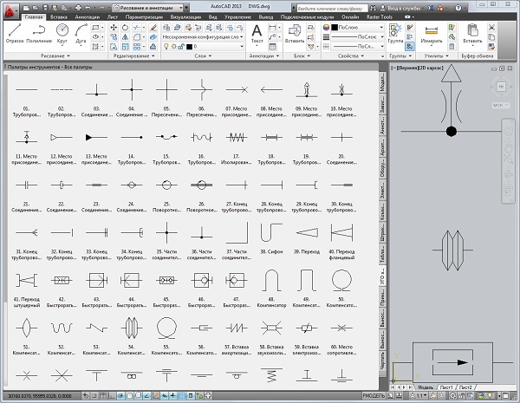Switch to Лист1 layout tab
This screenshot has width=520, height=403.
click(x=447, y=387)
